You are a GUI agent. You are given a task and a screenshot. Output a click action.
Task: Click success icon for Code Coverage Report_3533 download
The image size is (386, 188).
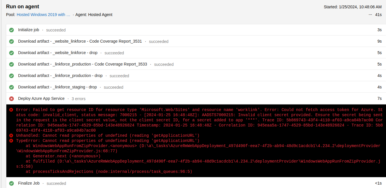pyautogui.click(x=11, y=64)
